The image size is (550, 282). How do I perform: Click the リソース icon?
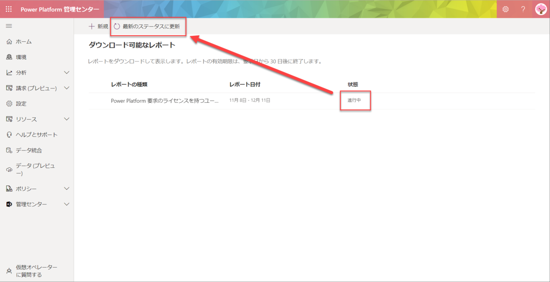(9, 119)
